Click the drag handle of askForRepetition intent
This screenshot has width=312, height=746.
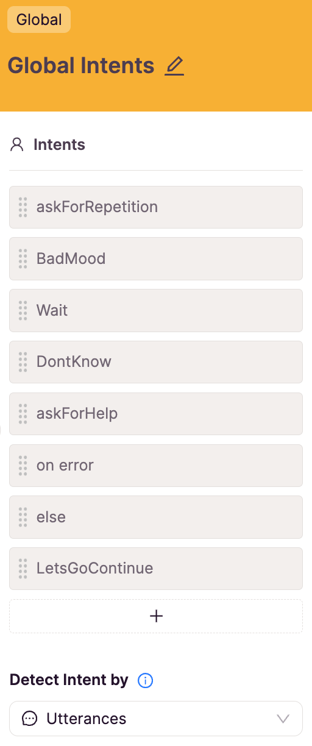pos(23,207)
